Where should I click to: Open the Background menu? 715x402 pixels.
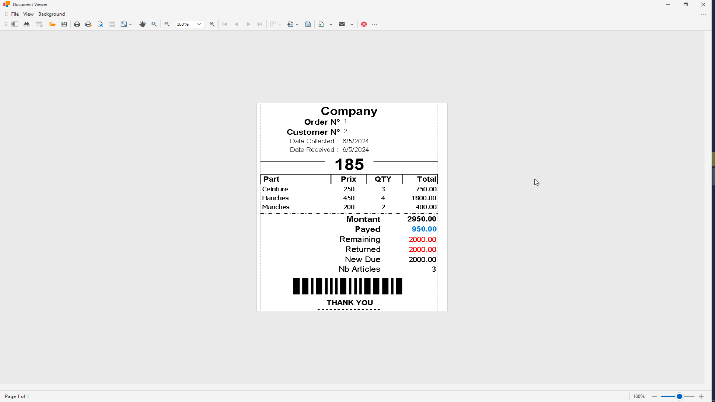click(51, 14)
